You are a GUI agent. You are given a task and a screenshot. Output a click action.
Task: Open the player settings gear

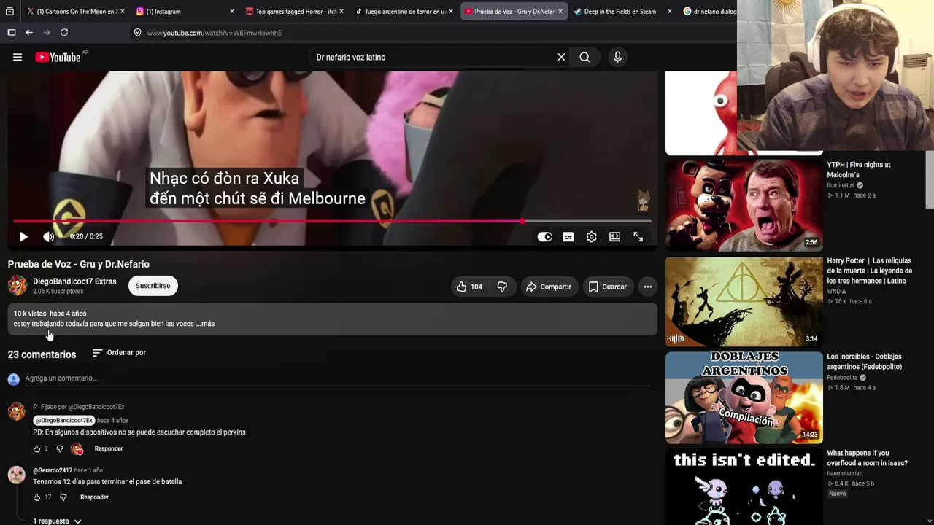(592, 236)
